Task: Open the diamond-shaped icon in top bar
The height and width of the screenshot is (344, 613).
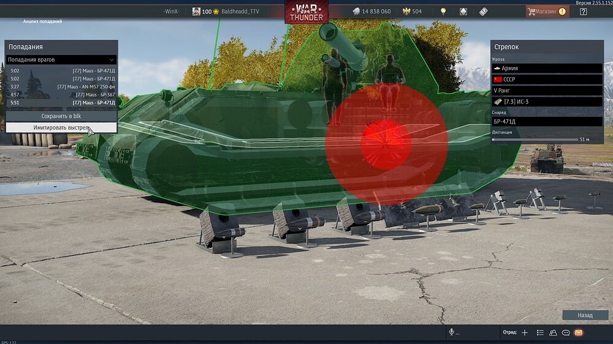Action: coord(463,11)
